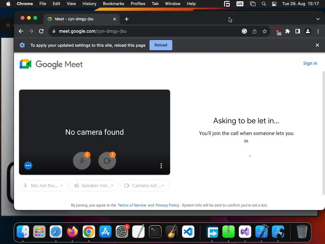The height and width of the screenshot is (244, 325).
Task: Dismiss the reload settings infobar
Action: (x=317, y=45)
